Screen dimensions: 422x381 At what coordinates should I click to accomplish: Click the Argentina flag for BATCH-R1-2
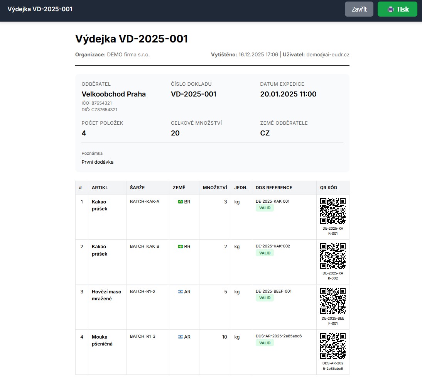coord(180,291)
